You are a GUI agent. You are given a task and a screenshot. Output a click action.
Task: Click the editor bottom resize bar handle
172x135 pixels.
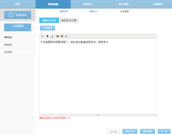coord(98,115)
